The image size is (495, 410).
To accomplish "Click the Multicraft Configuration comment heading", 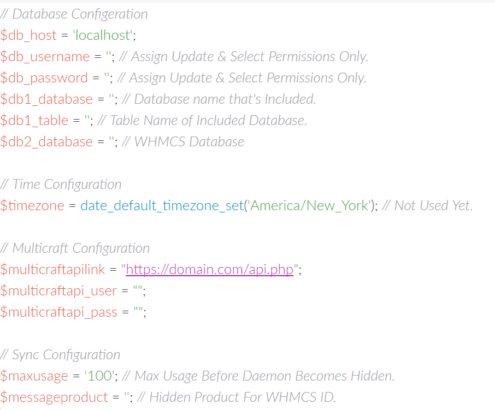I will pos(75,248).
